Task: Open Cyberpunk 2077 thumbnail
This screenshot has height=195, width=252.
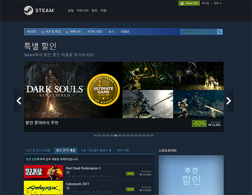Action: [x=43, y=188]
